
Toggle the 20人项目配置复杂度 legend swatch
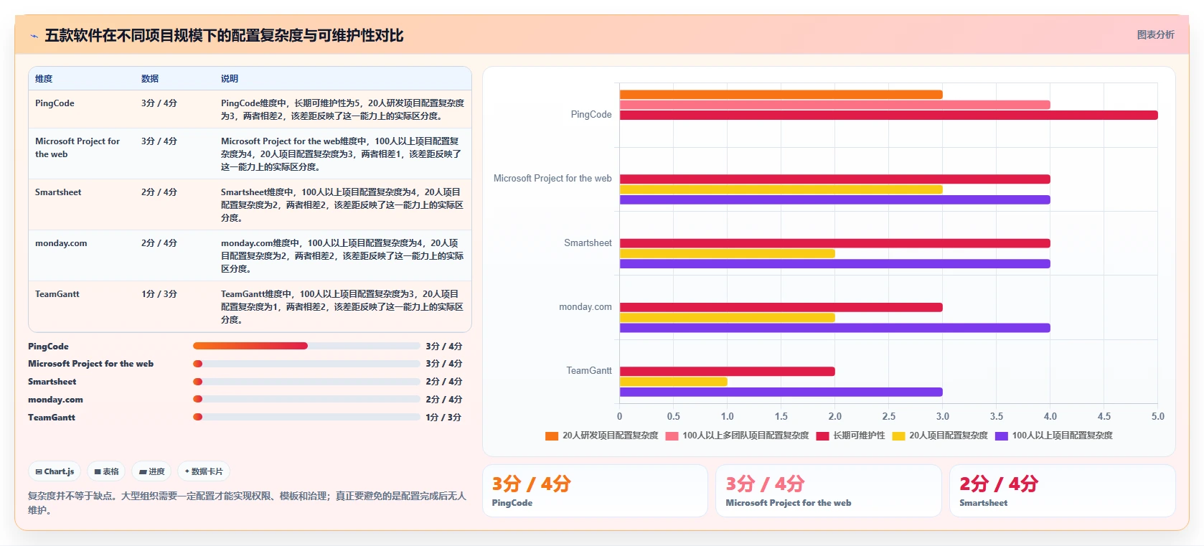[898, 436]
